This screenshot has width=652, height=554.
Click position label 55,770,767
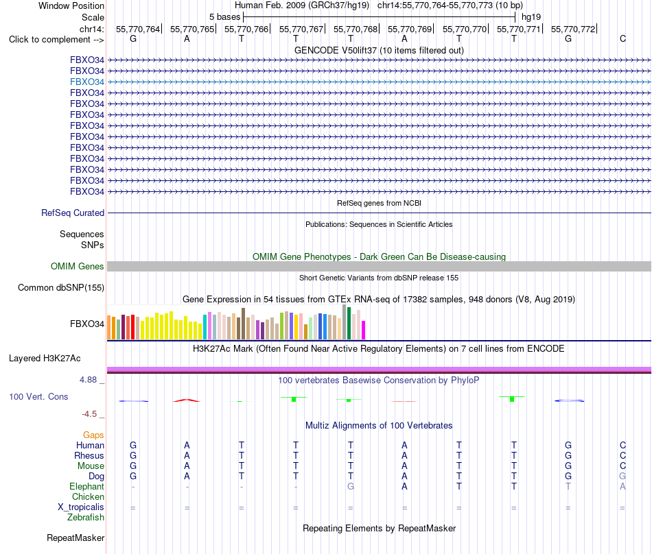(301, 29)
